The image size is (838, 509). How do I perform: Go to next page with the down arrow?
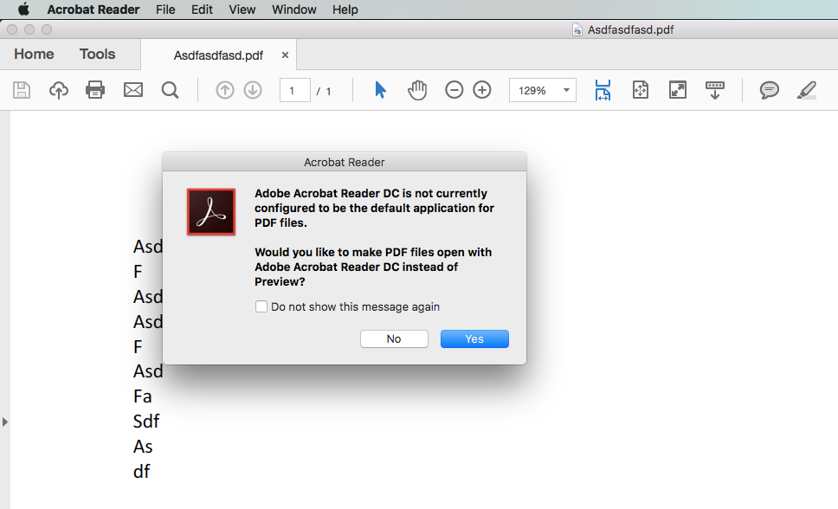(253, 90)
